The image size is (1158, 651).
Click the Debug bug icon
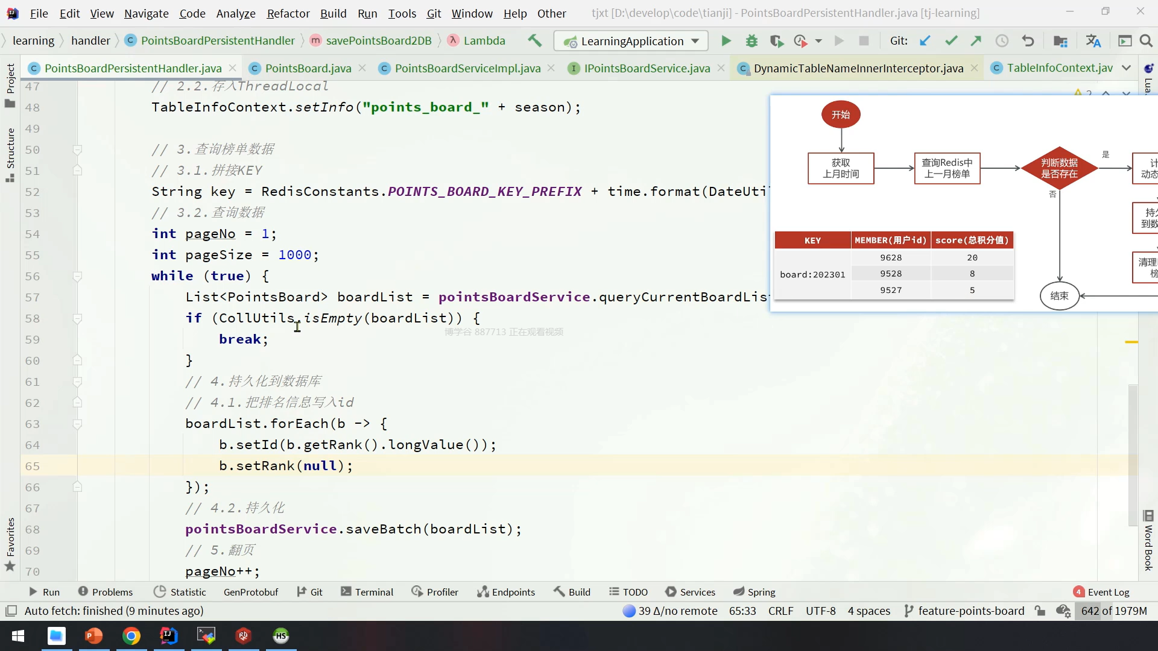tap(751, 41)
